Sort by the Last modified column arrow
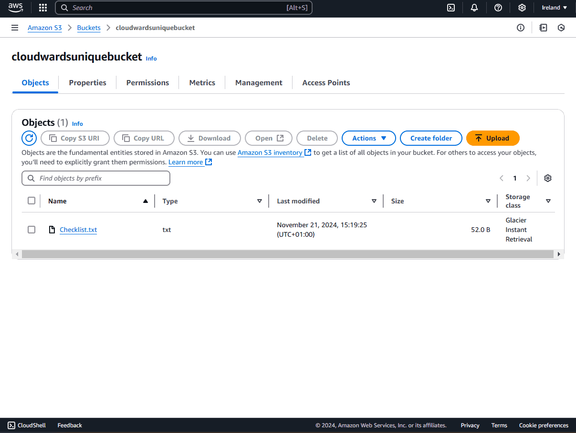The height and width of the screenshot is (433, 576). (x=374, y=201)
